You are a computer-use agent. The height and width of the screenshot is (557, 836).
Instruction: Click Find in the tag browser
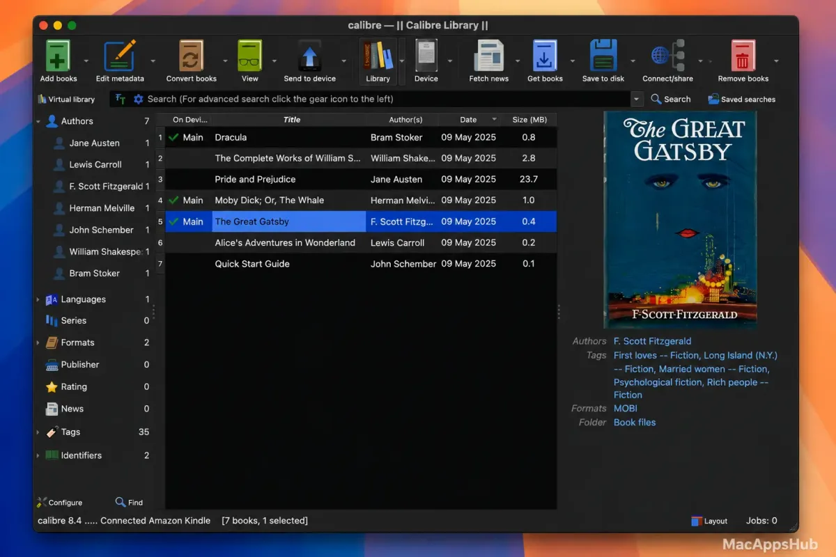click(x=129, y=502)
